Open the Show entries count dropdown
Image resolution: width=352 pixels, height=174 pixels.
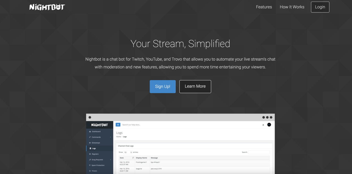click(x=128, y=152)
